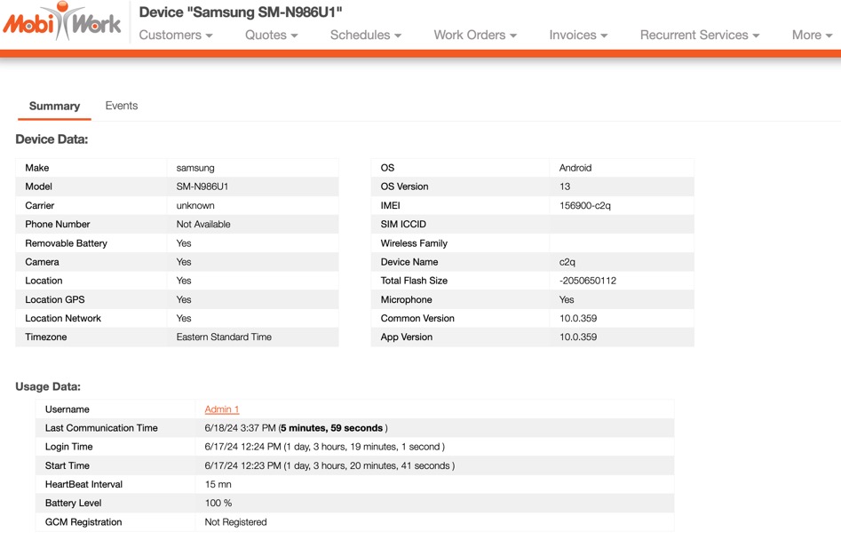Open the Invoices dropdown menu
This screenshot has width=841, height=548.
pos(578,36)
